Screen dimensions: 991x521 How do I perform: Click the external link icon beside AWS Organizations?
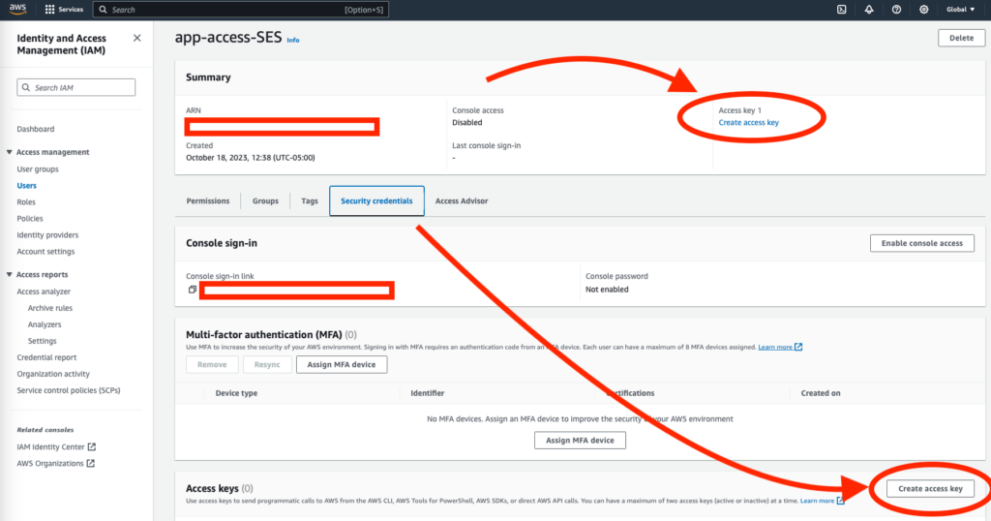(90, 463)
